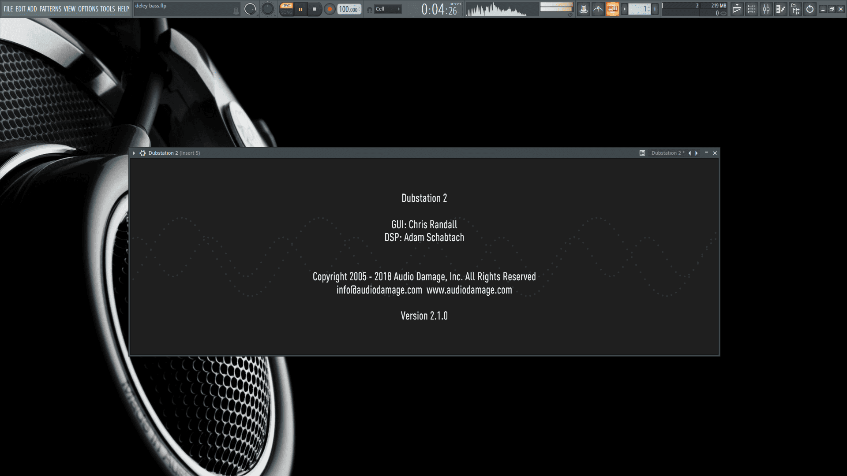This screenshot has width=847, height=476.
Task: Click the Dubstation 2 (Insert 5) title
Action: click(174, 153)
